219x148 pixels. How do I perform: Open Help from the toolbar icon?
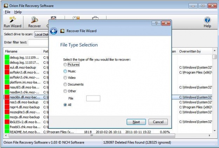tap(207, 20)
